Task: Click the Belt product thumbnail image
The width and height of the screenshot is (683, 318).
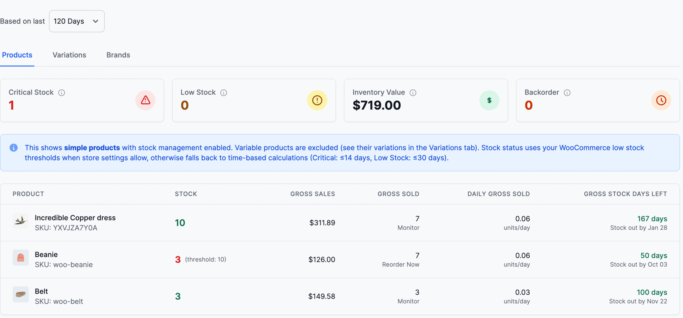Action: pyautogui.click(x=21, y=294)
